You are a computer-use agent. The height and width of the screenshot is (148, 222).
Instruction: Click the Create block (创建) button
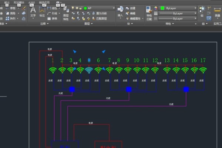pyautogui.click(x=131, y=8)
